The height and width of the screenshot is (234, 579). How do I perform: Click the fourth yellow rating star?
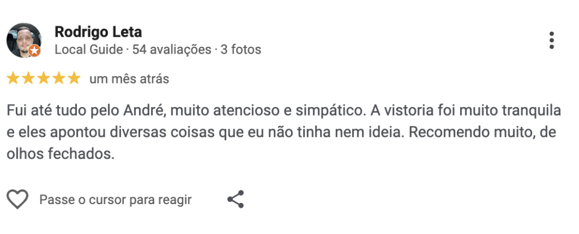59,78
